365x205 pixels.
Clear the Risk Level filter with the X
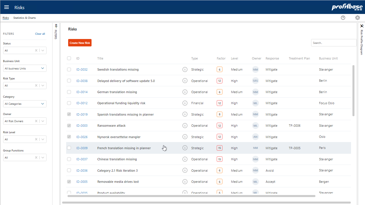pos(36,139)
